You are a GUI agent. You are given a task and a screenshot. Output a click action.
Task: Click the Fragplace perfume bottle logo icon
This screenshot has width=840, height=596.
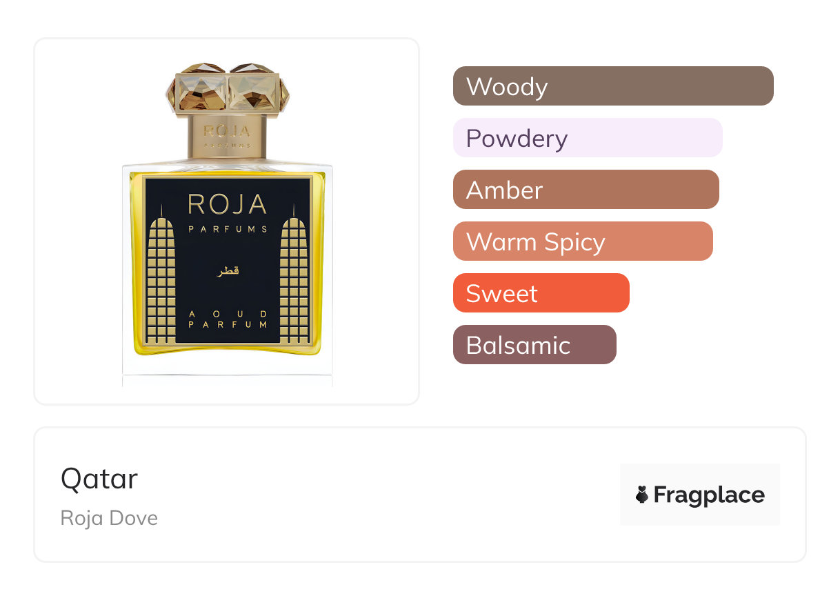pos(642,495)
